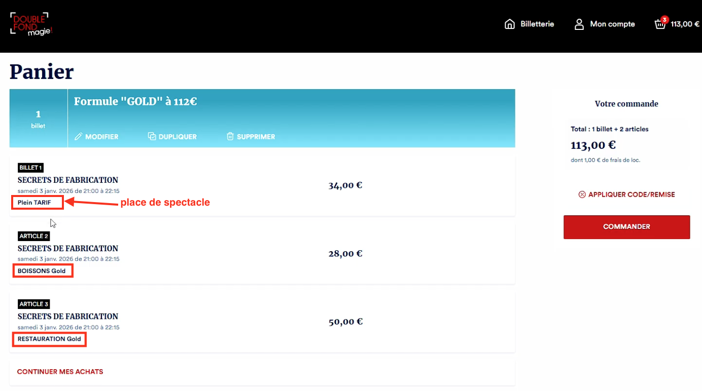Screen dimensions: 702x391
Task: Click the percent icon for code/remise
Action: click(x=582, y=194)
